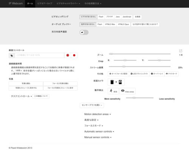Switch to front camera using the phone icons button
The width and height of the screenshot is (189, 150).
tap(116, 82)
